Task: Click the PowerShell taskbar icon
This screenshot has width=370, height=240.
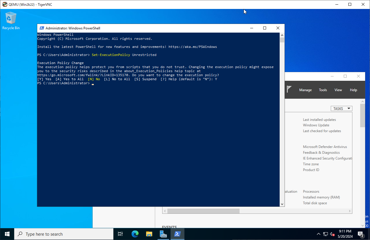Action: coord(177,234)
